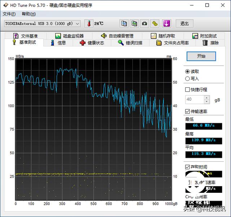This screenshot has width=231, height=217.
Task: Click the purple down-arrow minimize-to-tray icon
Action: click(167, 23)
